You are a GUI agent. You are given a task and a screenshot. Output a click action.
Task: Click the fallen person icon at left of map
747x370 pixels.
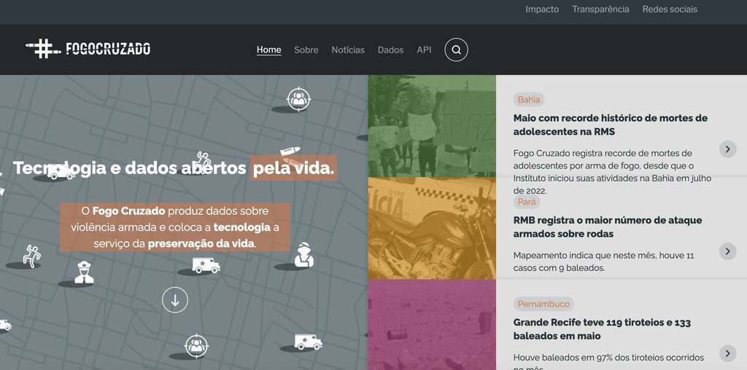click(x=32, y=256)
